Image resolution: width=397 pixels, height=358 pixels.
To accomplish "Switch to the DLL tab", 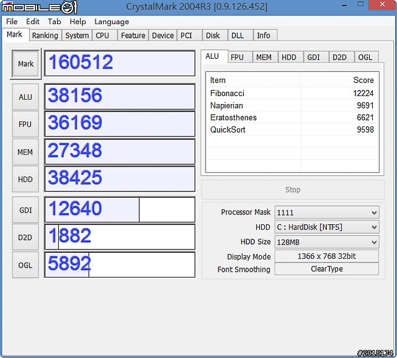I will tap(240, 35).
